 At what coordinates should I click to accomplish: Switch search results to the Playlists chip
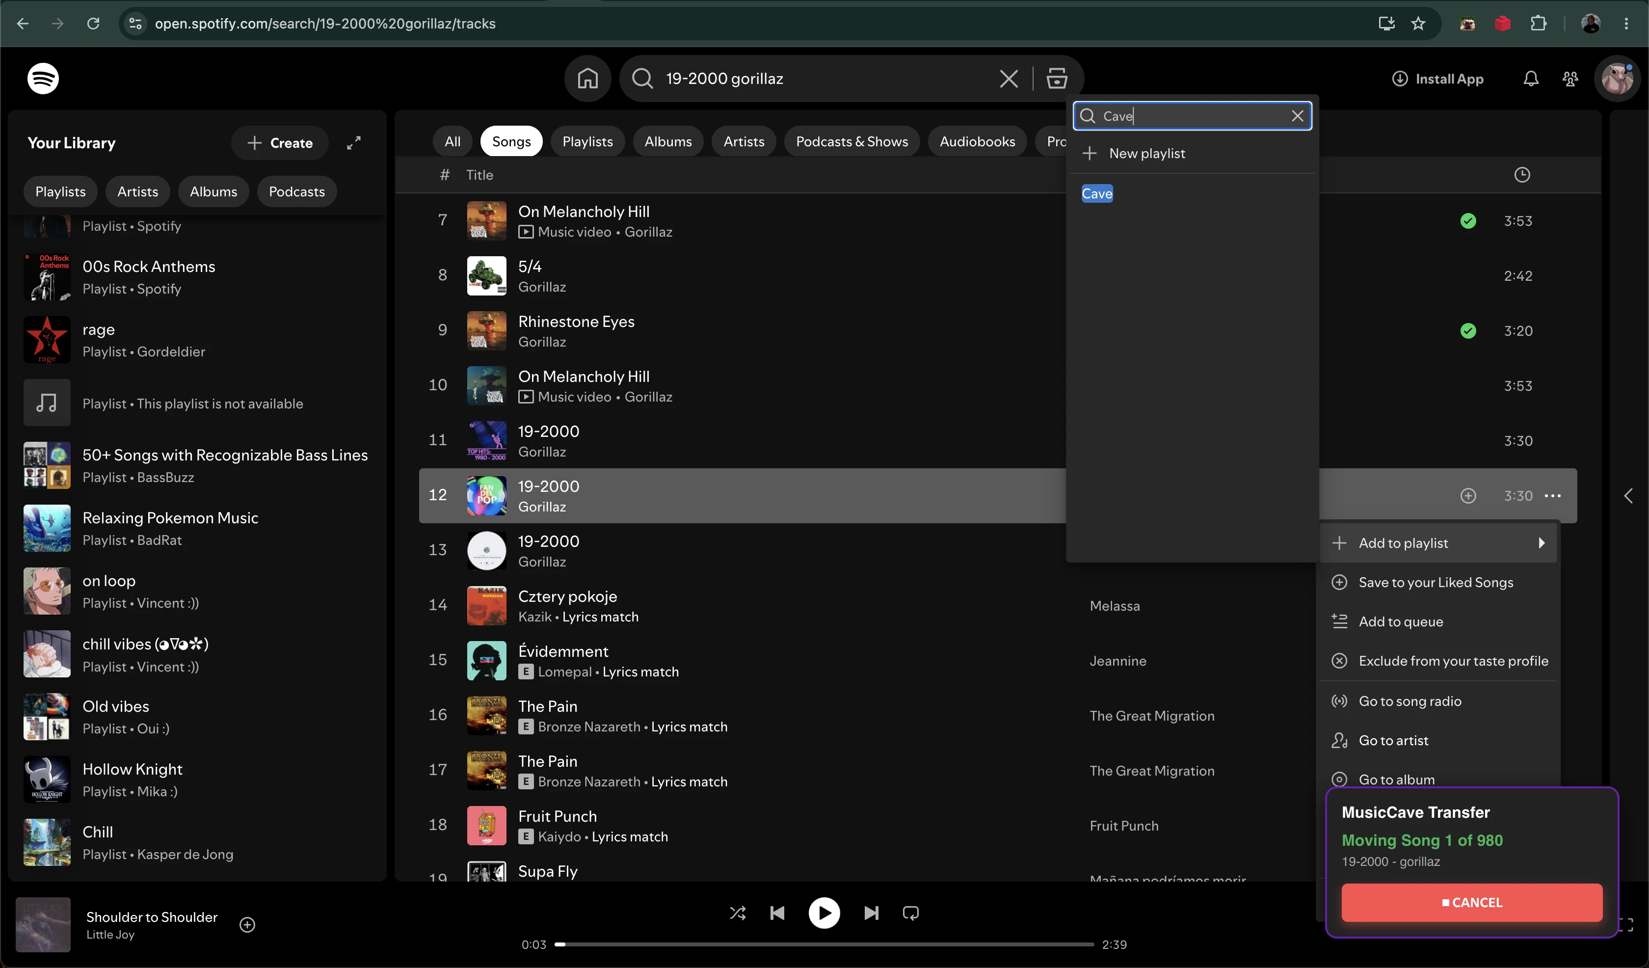(x=587, y=141)
